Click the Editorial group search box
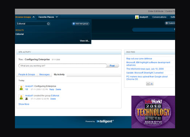The image size is (190, 137). point(33,24)
